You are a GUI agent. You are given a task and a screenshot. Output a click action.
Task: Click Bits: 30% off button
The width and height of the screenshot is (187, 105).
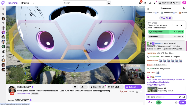point(97,87)
